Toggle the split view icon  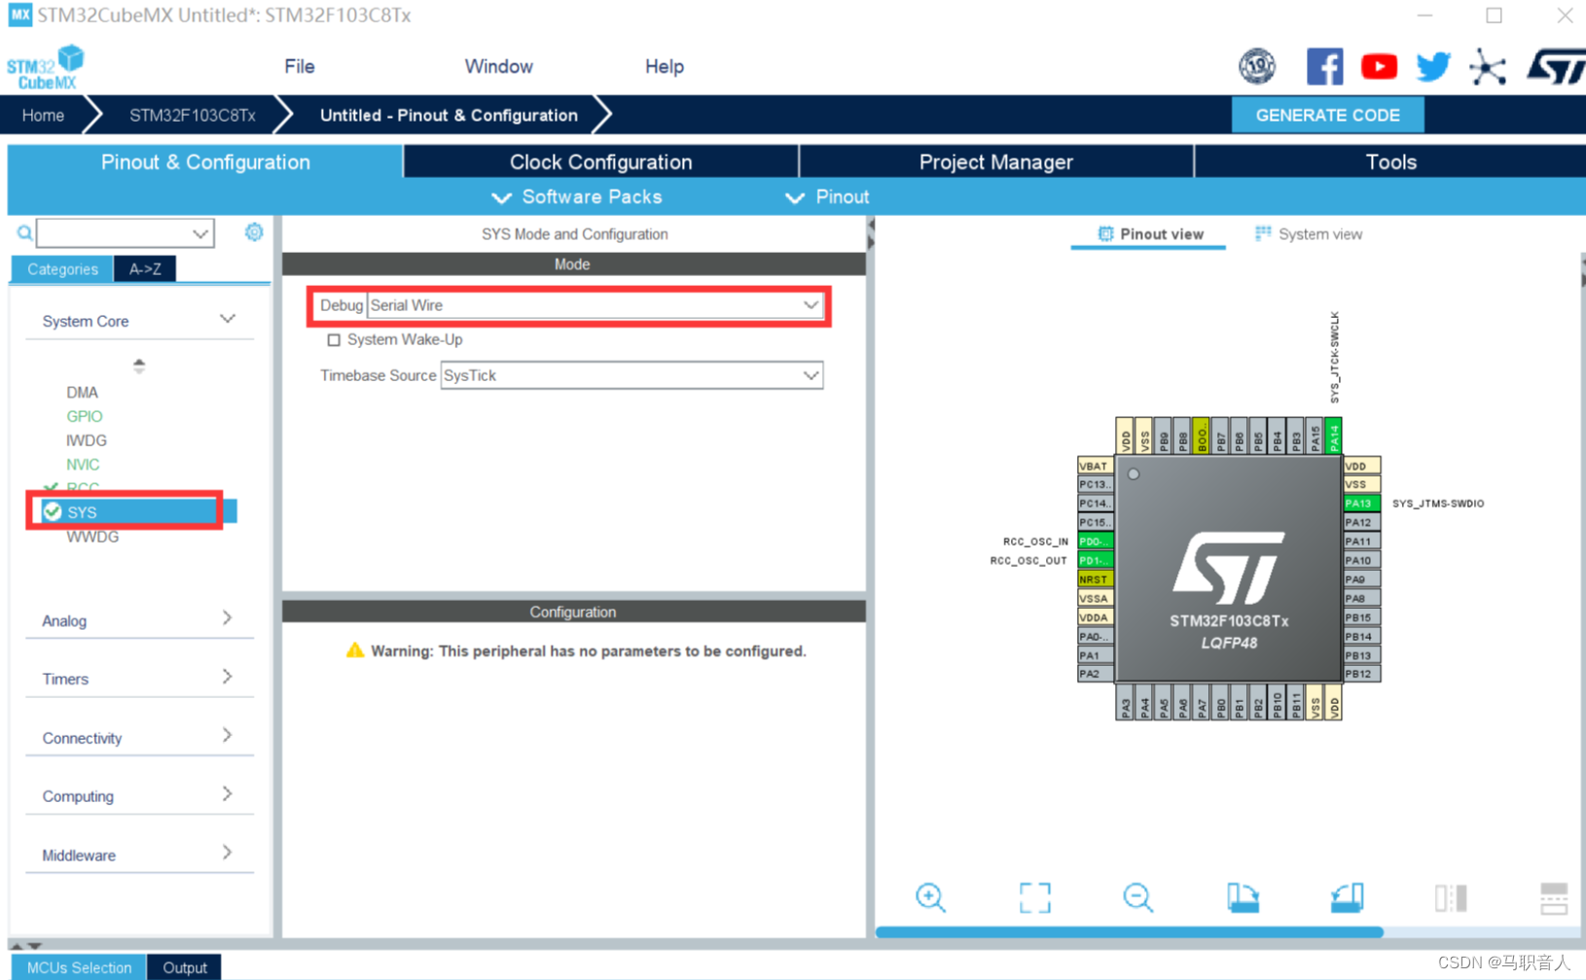(x=1451, y=896)
